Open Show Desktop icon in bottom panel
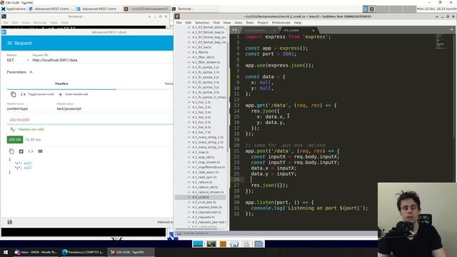 [x=198, y=244]
